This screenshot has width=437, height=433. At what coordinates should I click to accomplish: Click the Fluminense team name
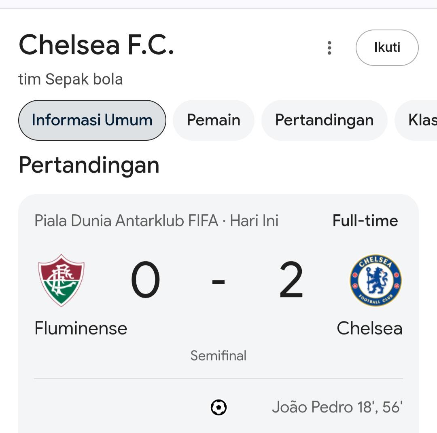pos(81,328)
